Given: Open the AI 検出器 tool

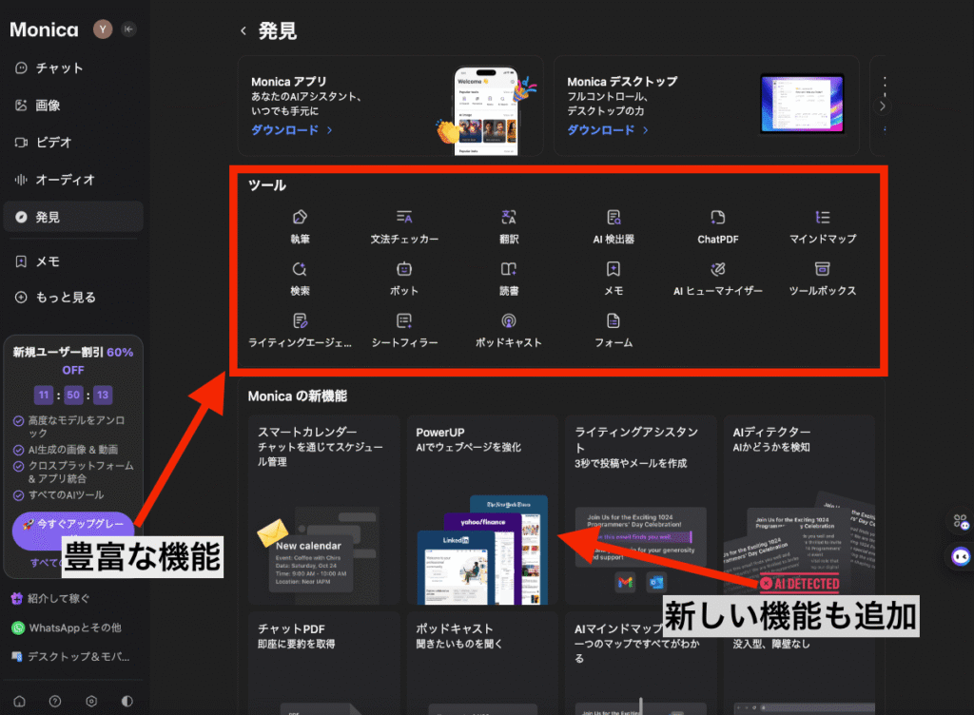Looking at the screenshot, I should click(614, 226).
